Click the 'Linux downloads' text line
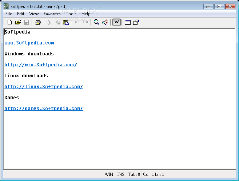 [x=26, y=75]
